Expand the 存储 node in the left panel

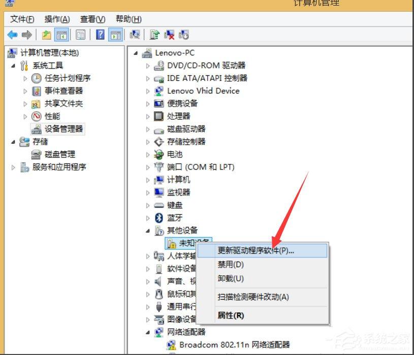pyautogui.click(x=12, y=141)
